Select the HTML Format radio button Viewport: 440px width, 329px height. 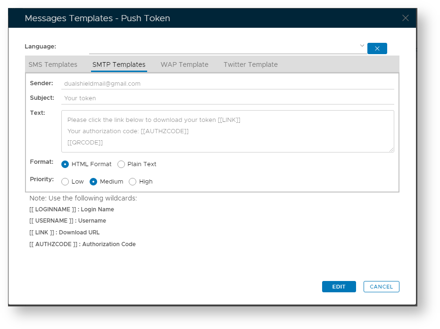(65, 164)
